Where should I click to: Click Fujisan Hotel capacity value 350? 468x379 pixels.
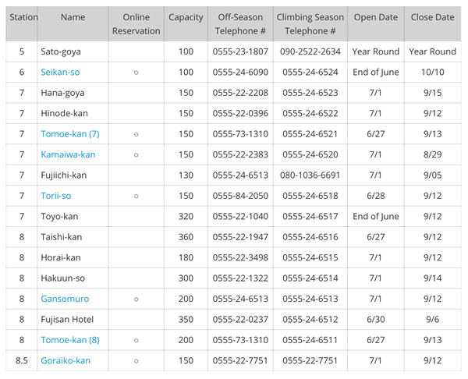click(186, 319)
